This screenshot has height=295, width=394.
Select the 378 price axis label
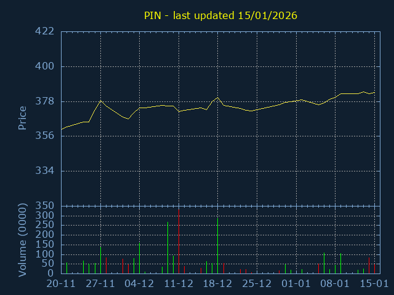[44, 101]
